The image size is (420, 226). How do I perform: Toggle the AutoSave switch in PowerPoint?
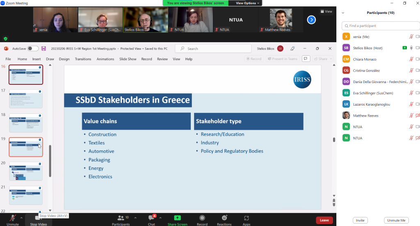point(33,48)
